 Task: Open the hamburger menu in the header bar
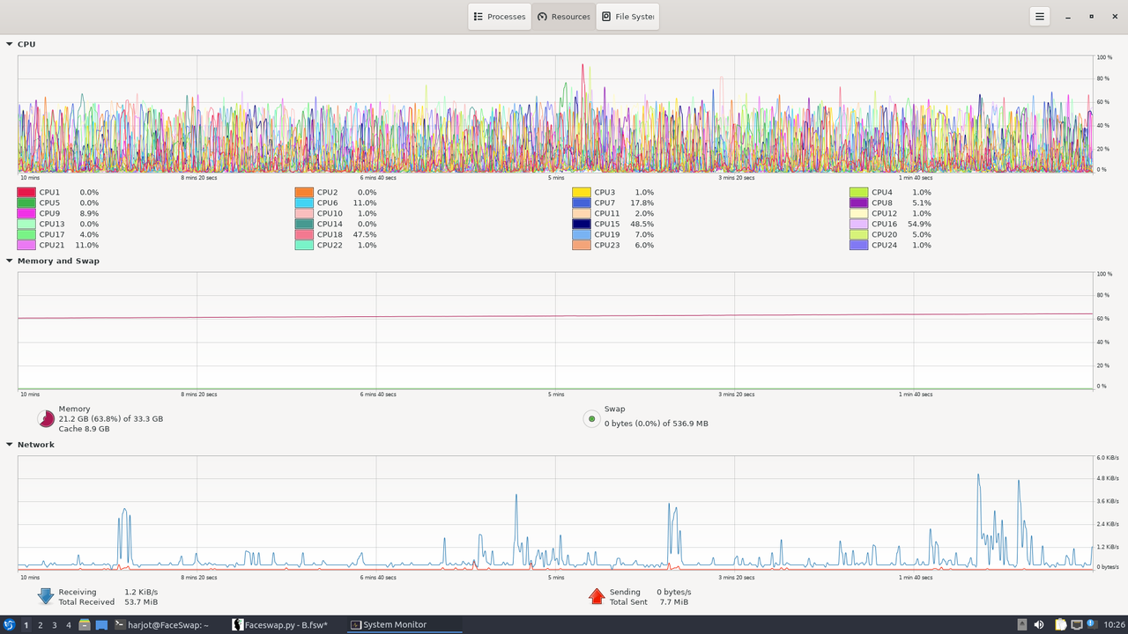pos(1040,17)
